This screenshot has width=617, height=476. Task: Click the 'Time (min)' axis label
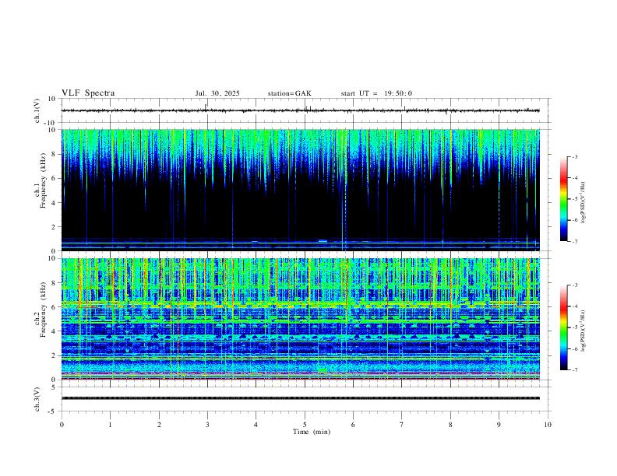click(312, 432)
